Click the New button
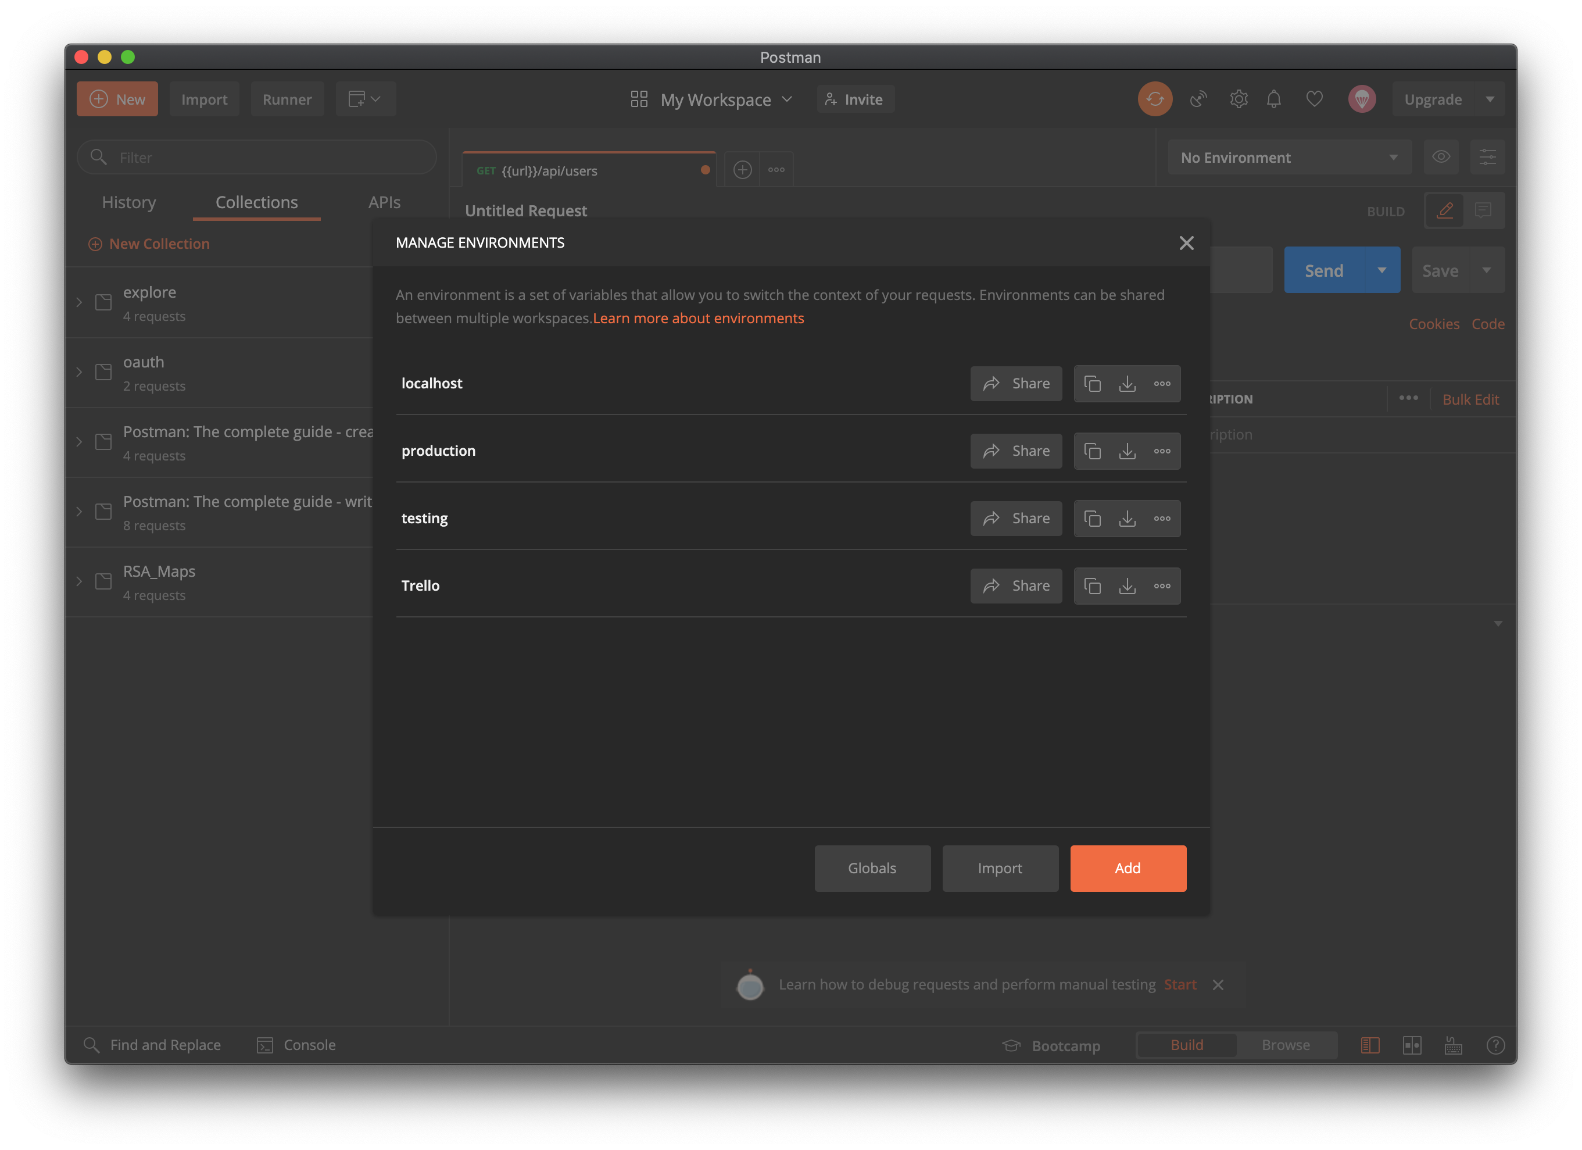The height and width of the screenshot is (1150, 1582). [x=117, y=99]
